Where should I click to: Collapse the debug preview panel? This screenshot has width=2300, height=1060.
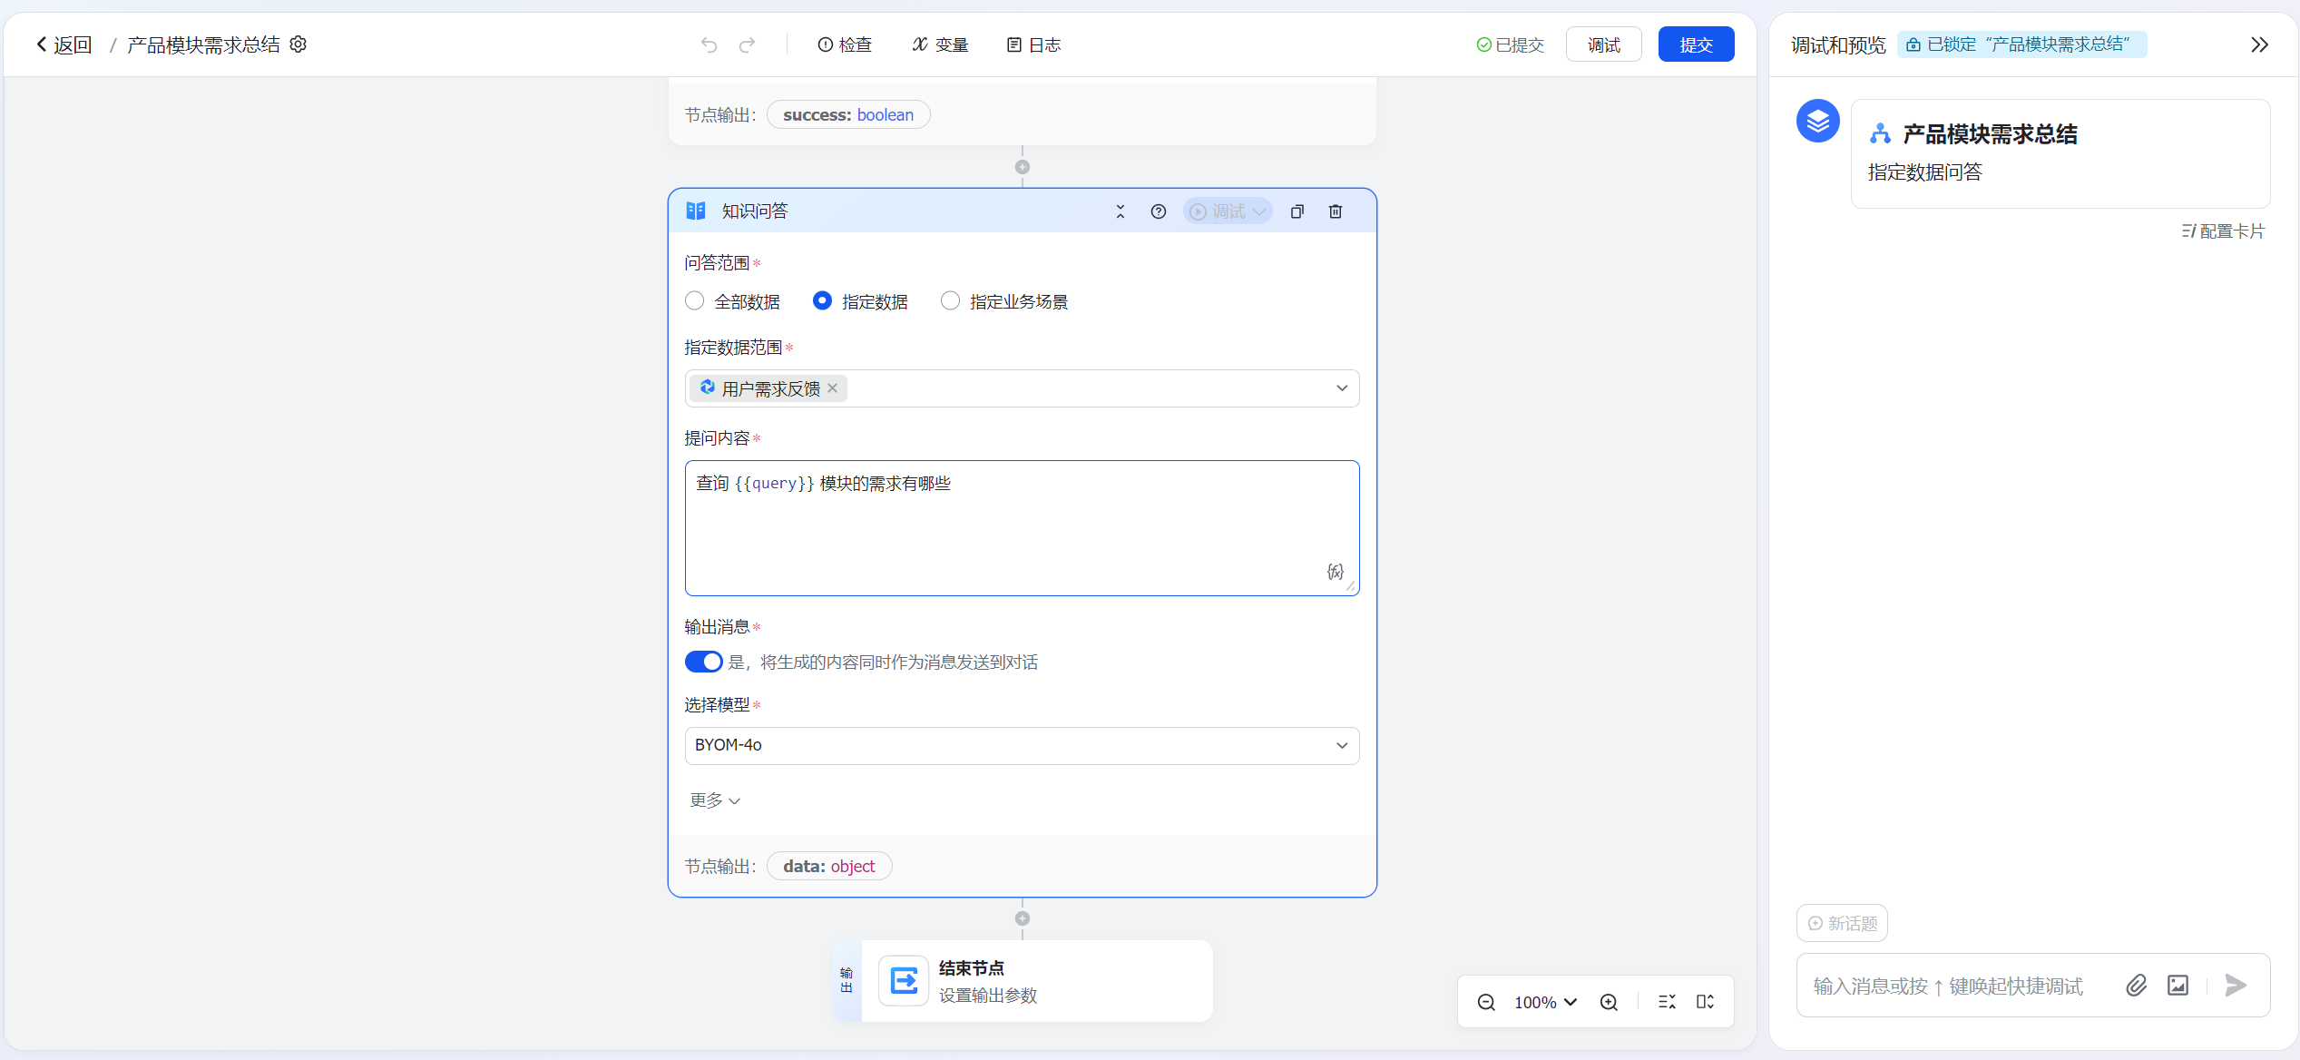coord(2259,44)
